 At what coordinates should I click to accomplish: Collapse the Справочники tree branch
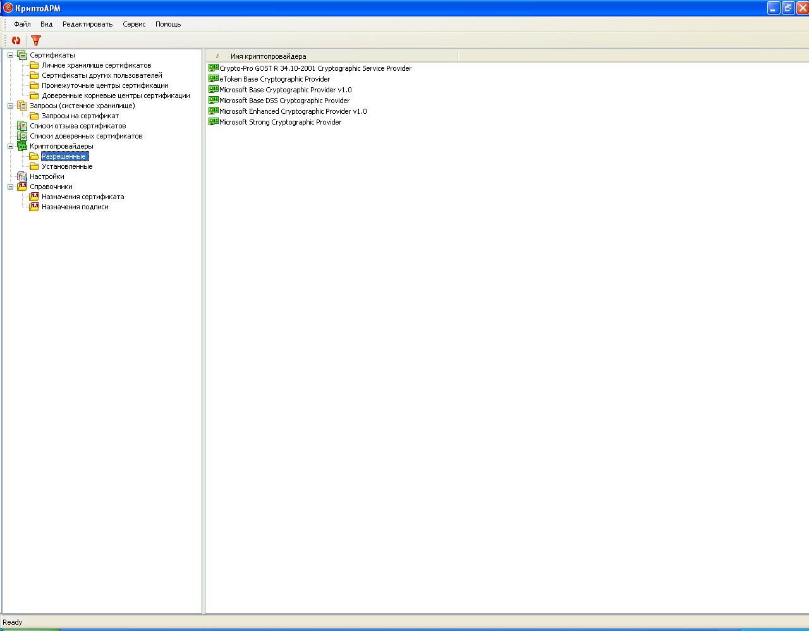[10, 187]
